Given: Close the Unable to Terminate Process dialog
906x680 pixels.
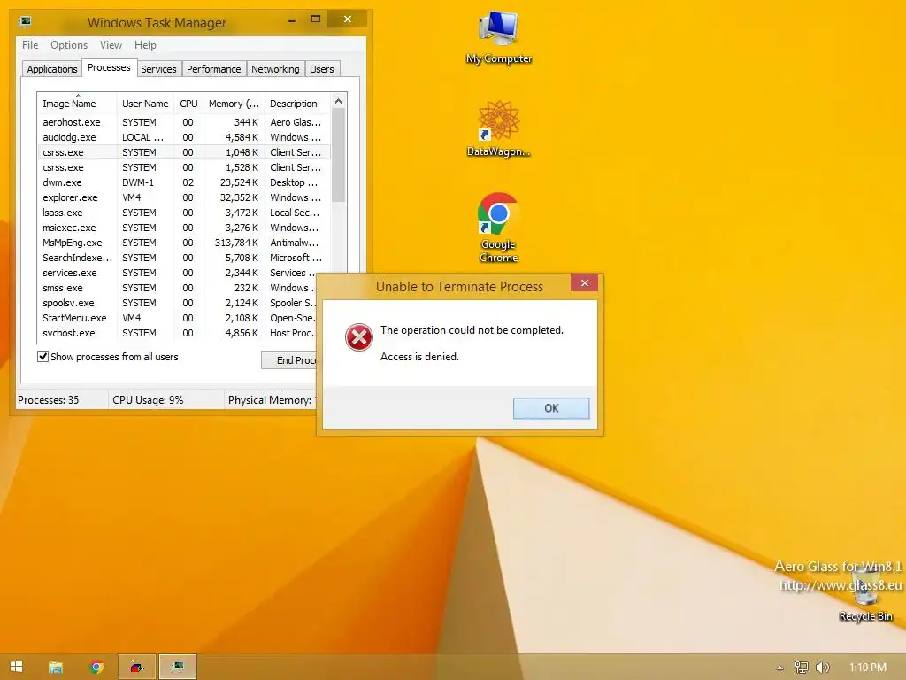Looking at the screenshot, I should (585, 282).
